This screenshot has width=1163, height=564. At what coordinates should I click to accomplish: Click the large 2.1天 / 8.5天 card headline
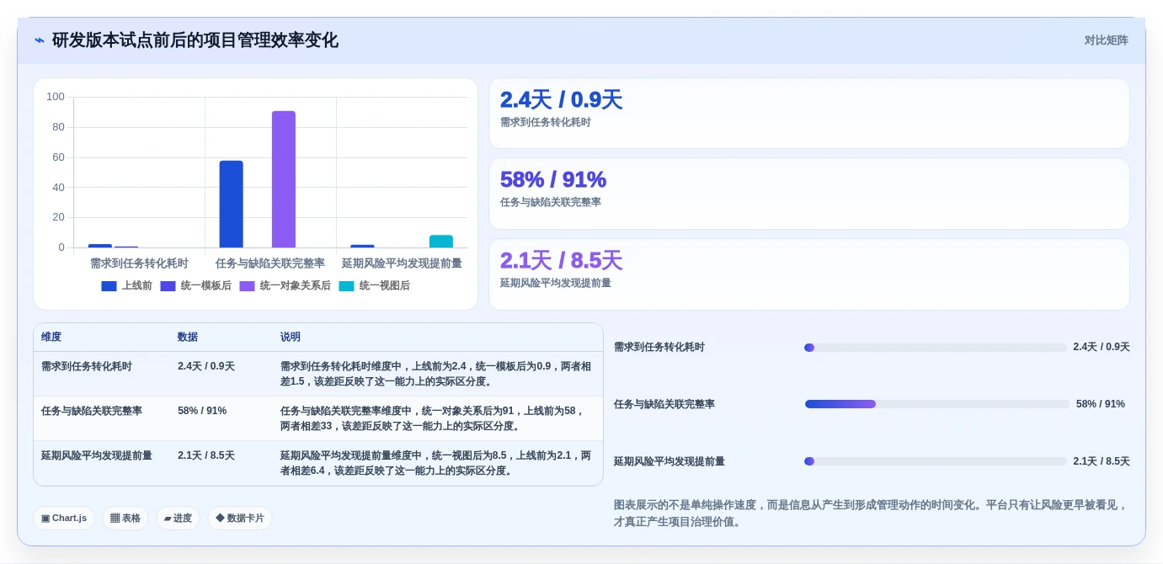coord(561,260)
